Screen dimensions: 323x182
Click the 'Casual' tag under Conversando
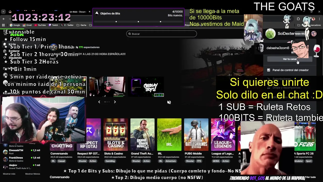coord(61,161)
